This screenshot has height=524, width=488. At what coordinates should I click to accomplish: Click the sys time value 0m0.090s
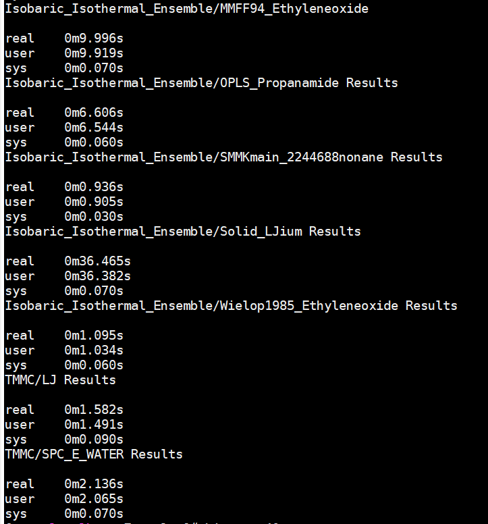[x=94, y=440]
